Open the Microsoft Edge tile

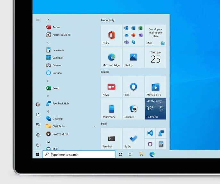tap(111, 57)
